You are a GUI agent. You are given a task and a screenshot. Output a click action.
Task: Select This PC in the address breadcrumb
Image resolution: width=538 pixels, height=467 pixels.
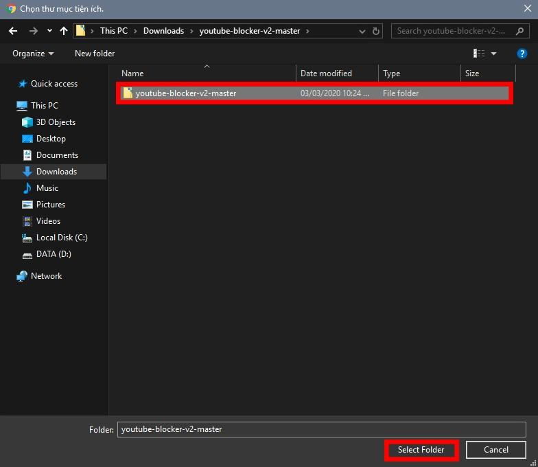[x=114, y=31]
